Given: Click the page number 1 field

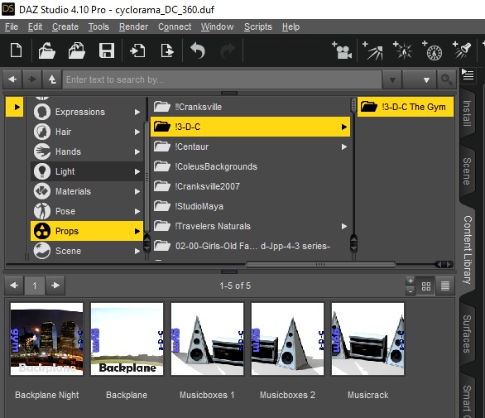Looking at the screenshot, I should pyautogui.click(x=35, y=286).
